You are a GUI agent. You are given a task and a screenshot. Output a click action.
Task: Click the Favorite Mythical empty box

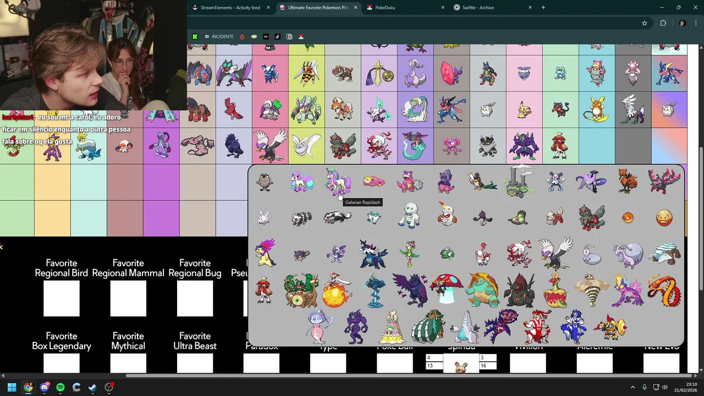[128, 364]
